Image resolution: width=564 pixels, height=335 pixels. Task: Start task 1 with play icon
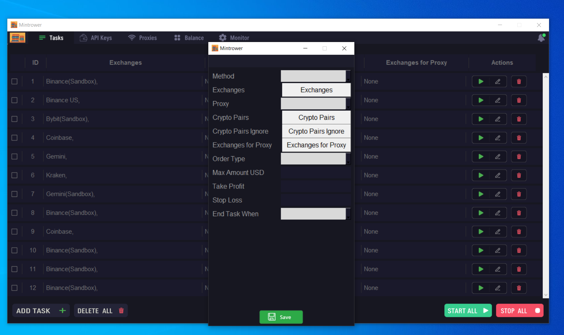point(481,81)
